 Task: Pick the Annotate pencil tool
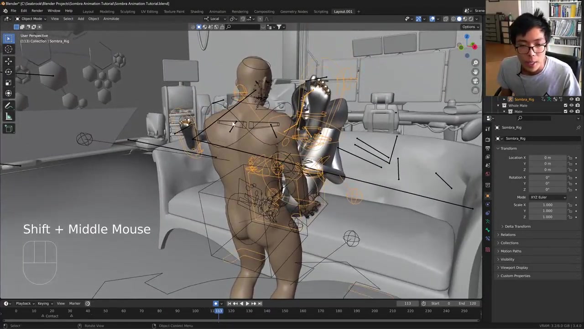pos(8,106)
